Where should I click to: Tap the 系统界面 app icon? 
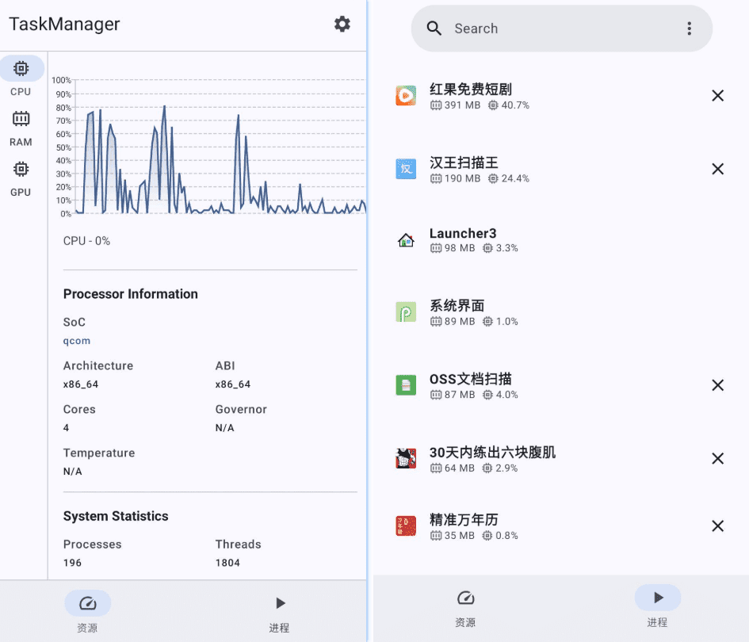406,312
